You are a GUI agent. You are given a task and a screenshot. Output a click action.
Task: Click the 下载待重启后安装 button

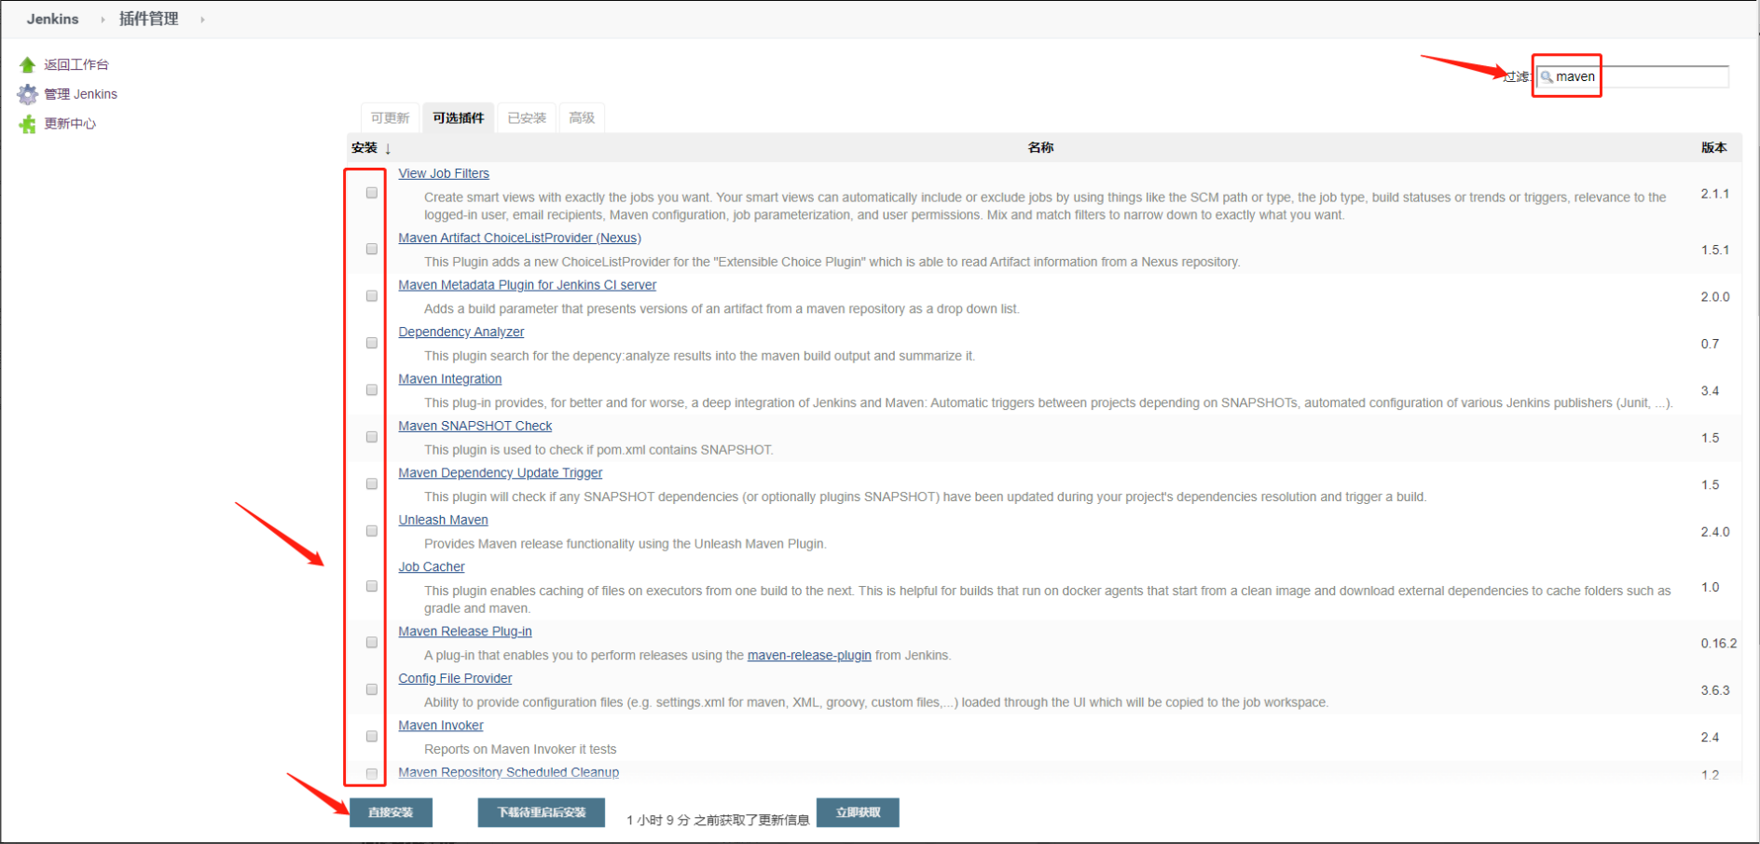[542, 812]
